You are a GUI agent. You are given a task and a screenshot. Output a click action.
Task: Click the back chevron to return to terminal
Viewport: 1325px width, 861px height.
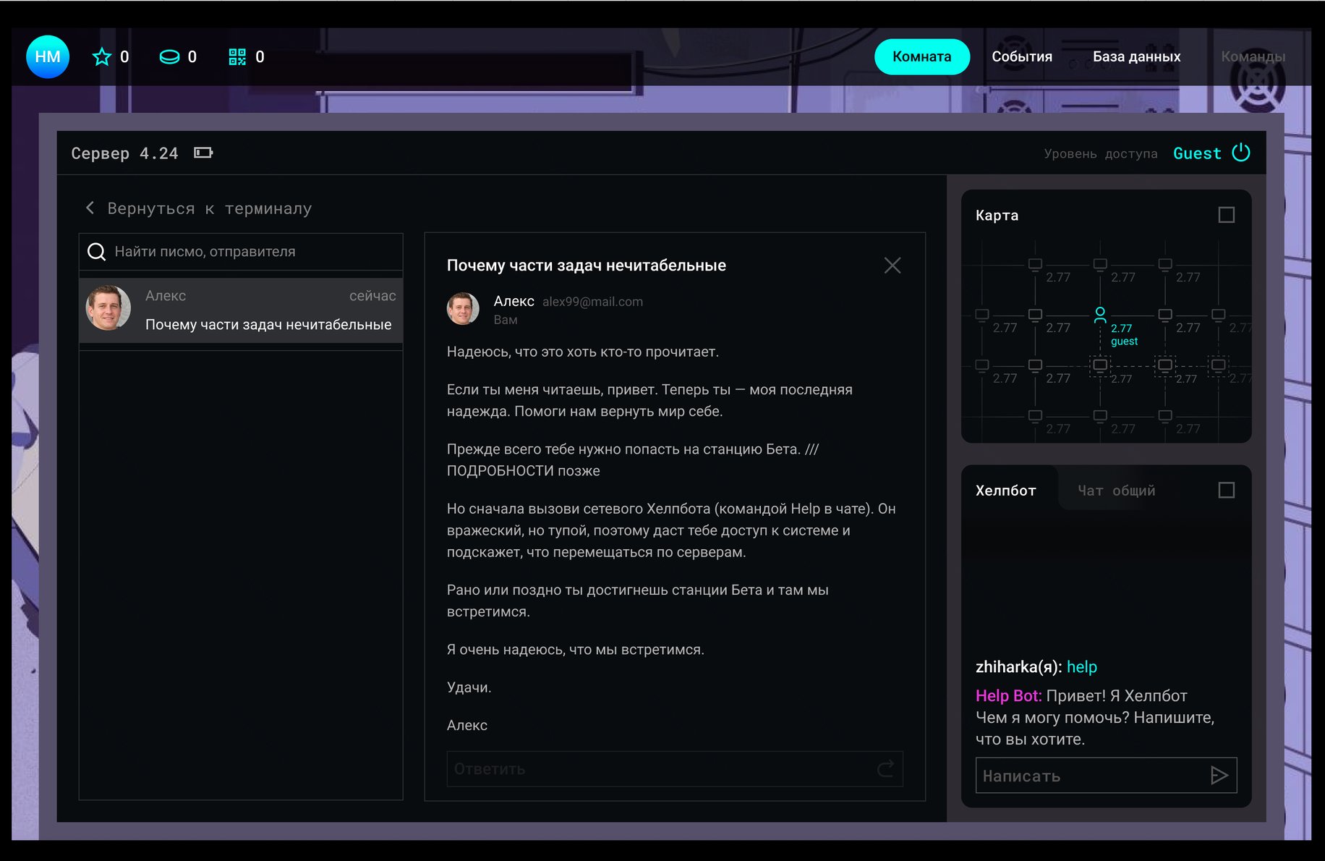coord(90,208)
